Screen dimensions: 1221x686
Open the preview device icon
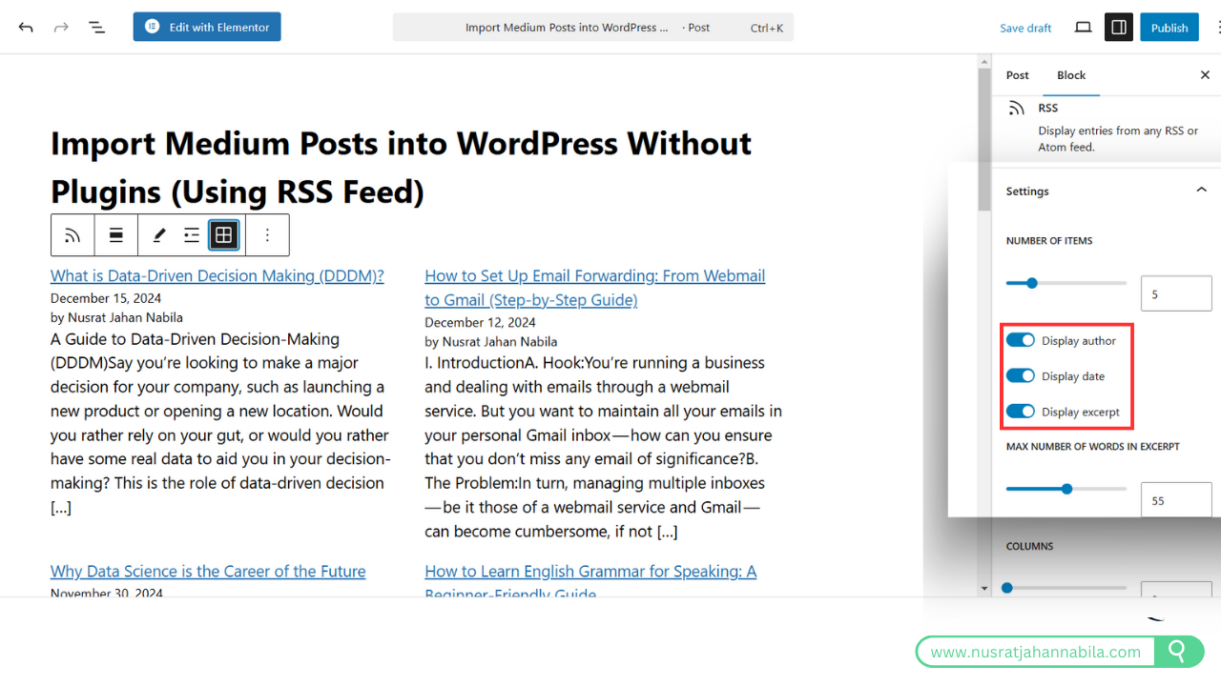coord(1083,28)
